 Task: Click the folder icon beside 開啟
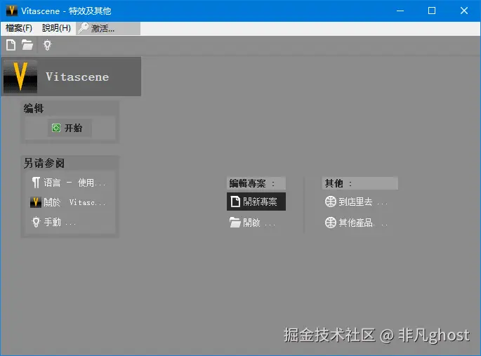(235, 223)
